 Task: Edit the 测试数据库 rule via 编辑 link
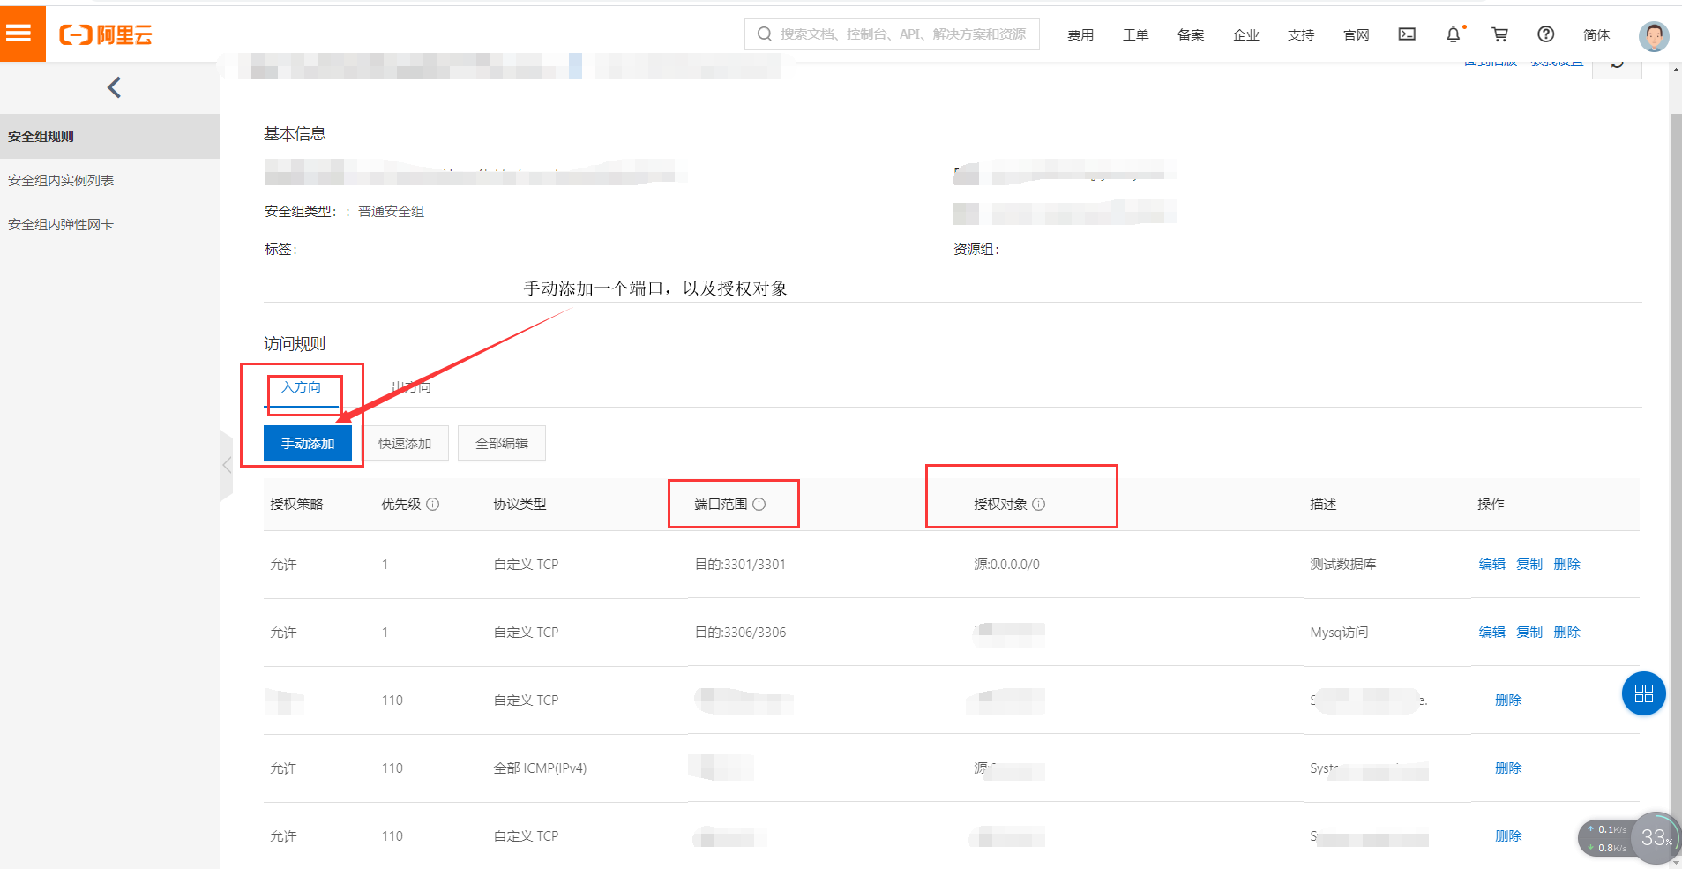click(1491, 564)
